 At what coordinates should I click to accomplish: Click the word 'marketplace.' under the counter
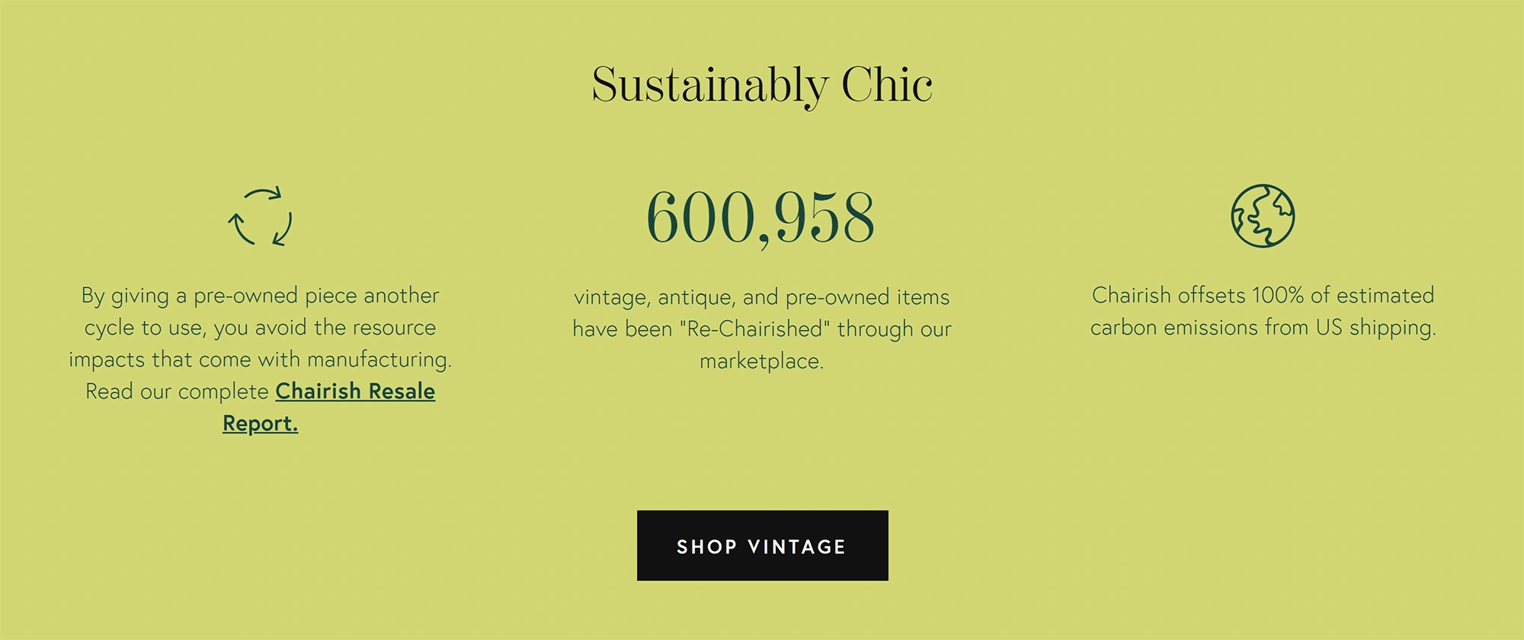[762, 360]
